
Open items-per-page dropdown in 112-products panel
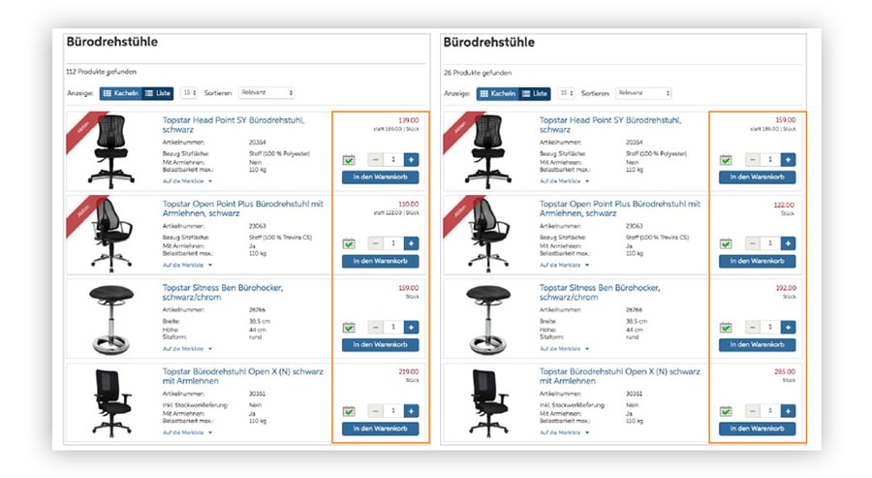tap(189, 93)
